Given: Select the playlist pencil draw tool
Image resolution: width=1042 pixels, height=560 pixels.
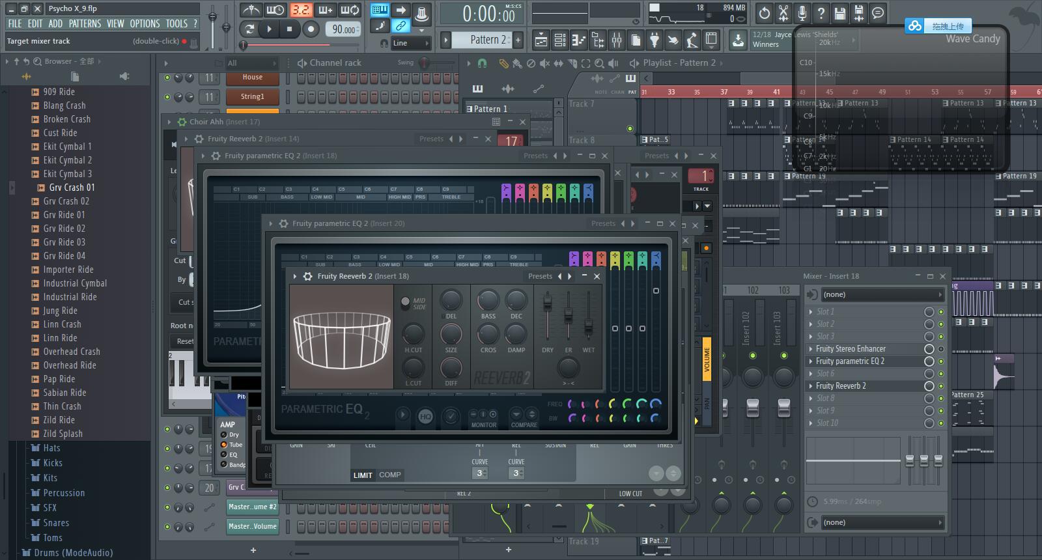Looking at the screenshot, I should [x=503, y=63].
